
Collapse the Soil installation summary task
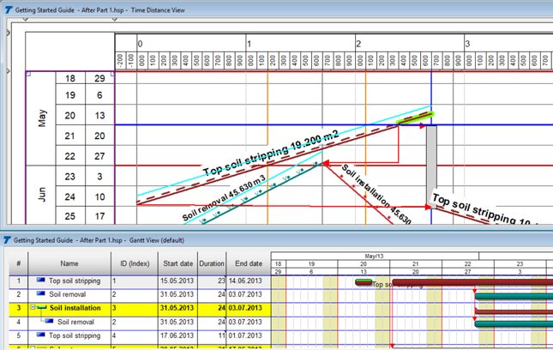pos(32,307)
